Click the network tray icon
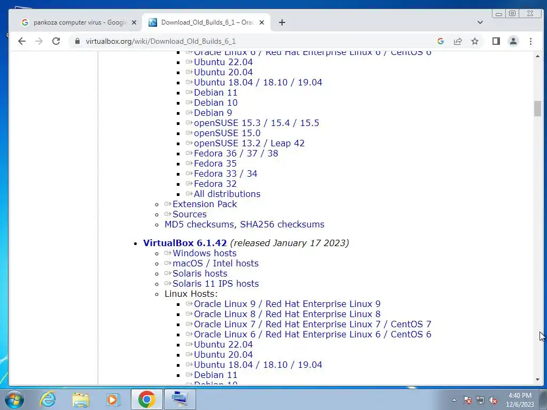The image size is (547, 410). click(x=480, y=400)
